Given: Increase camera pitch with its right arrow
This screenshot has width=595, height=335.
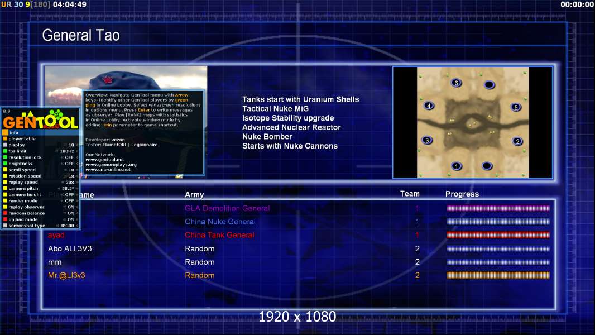Looking at the screenshot, I should click(x=77, y=189).
